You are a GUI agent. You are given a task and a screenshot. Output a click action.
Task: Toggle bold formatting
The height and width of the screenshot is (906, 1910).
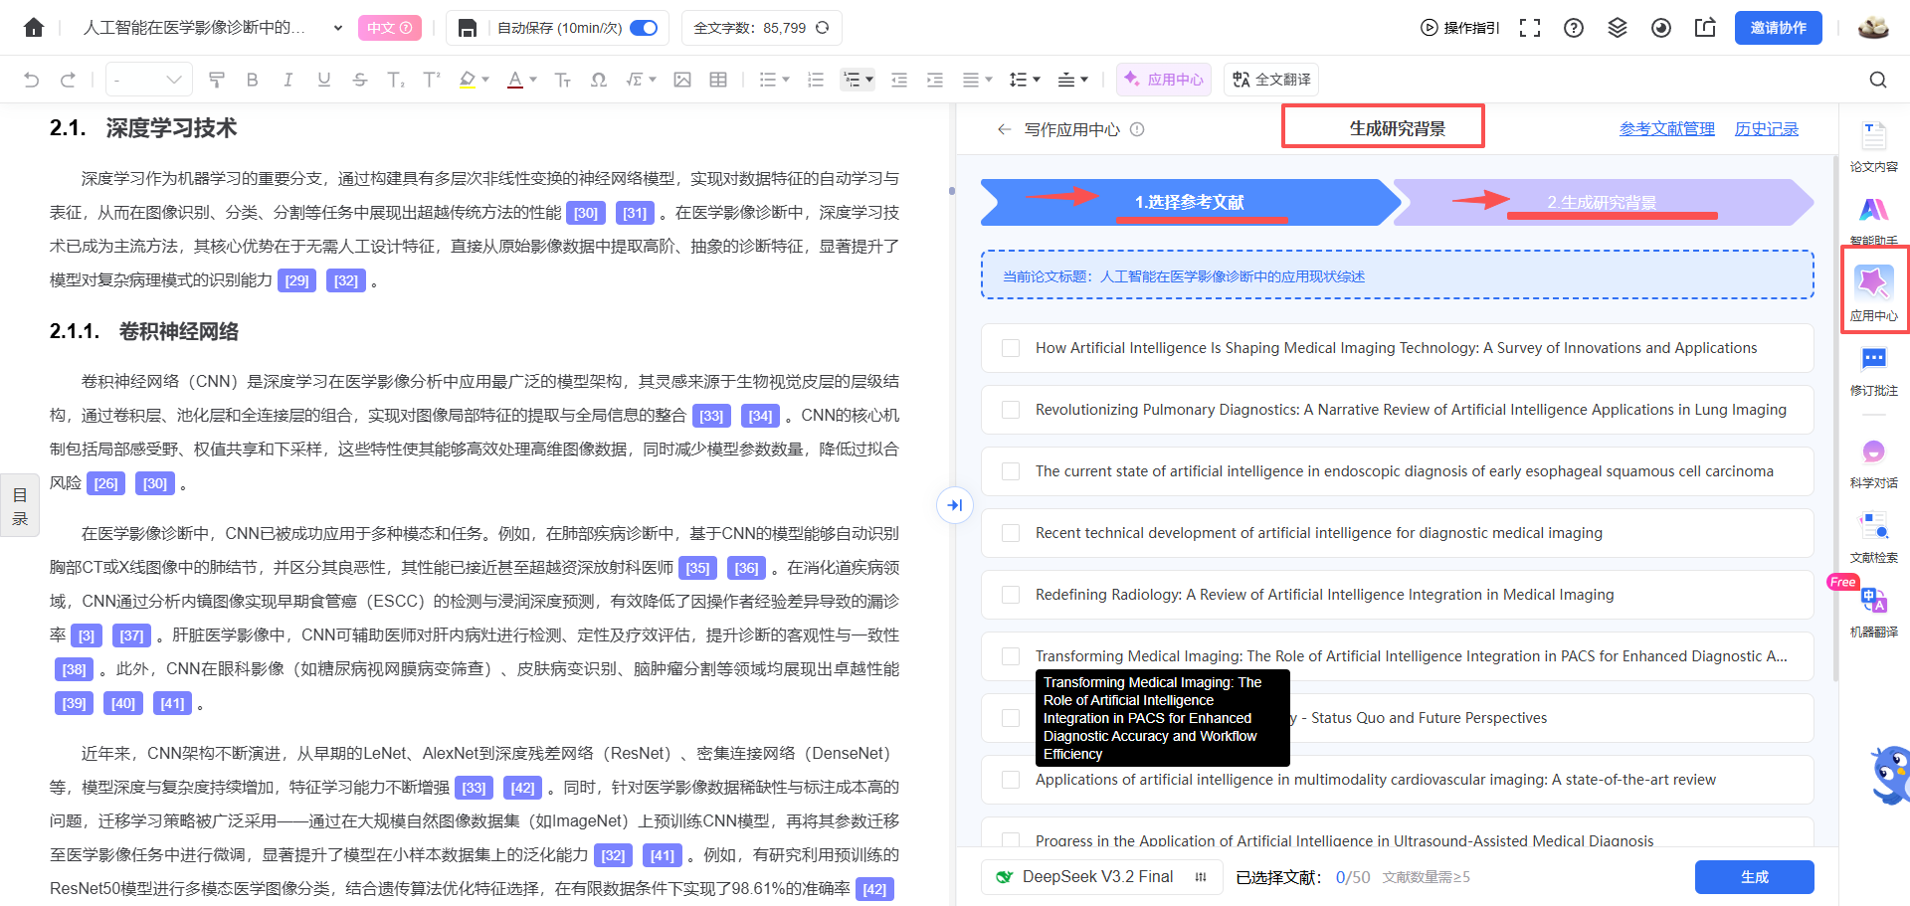point(253,80)
